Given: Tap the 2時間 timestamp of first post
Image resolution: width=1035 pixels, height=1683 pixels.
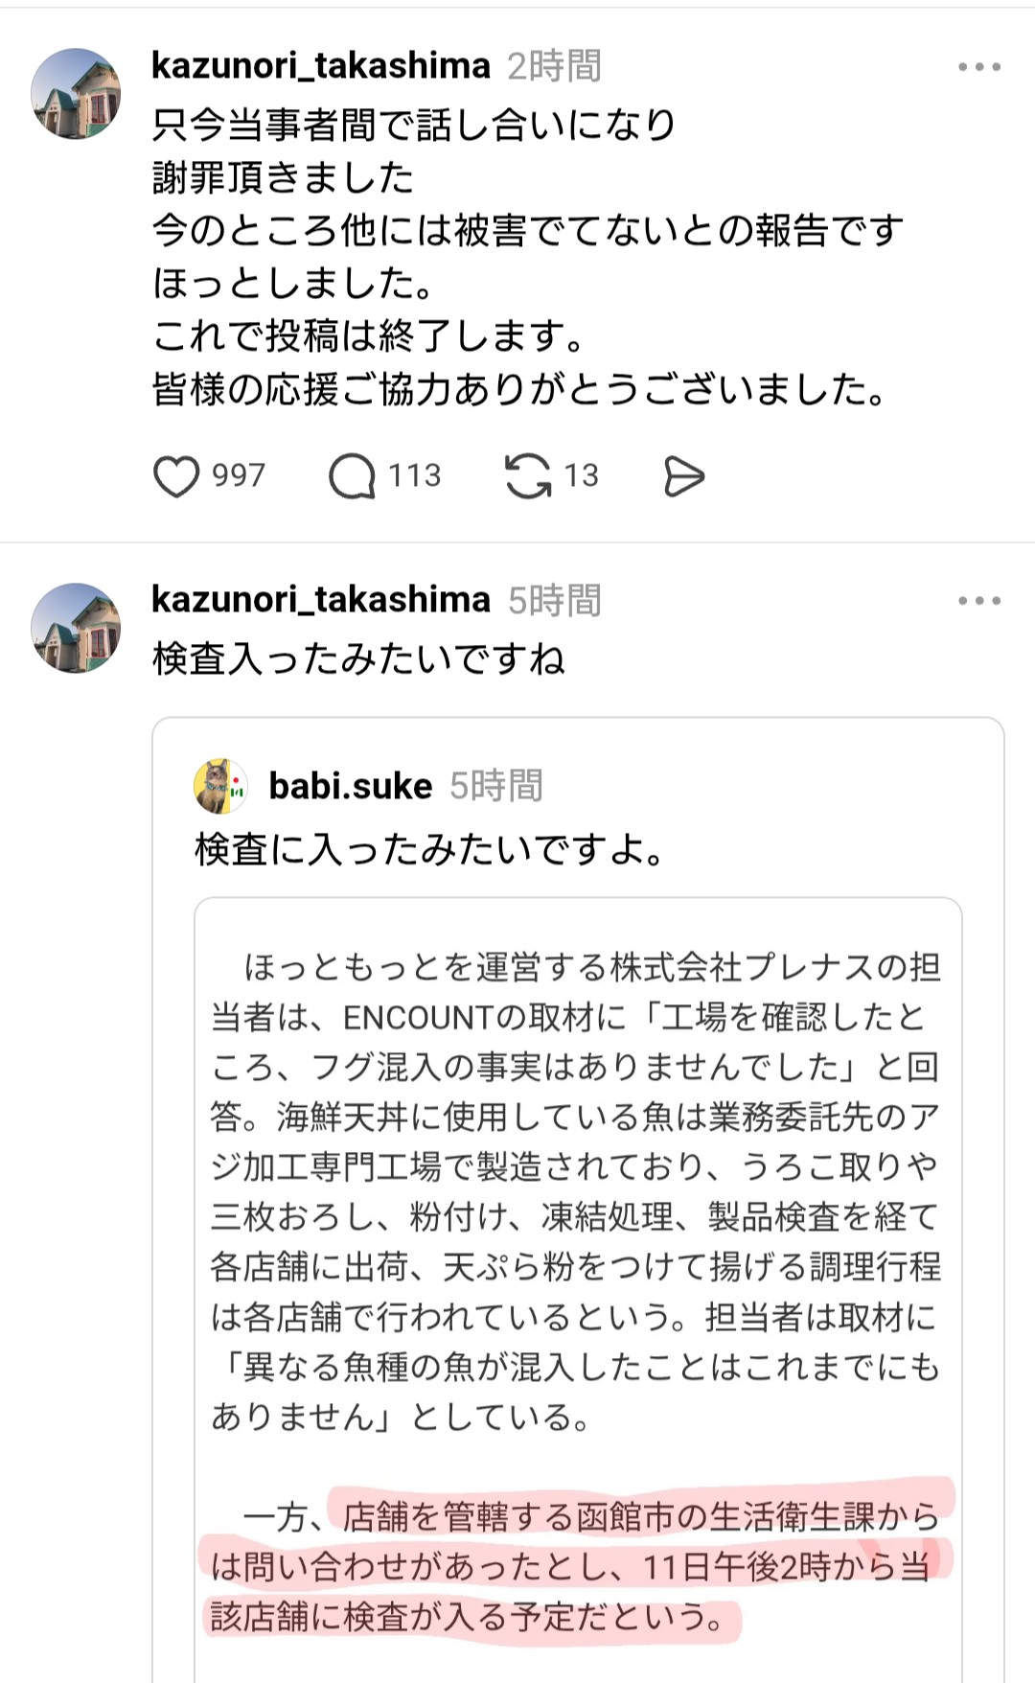Looking at the screenshot, I should point(554,66).
